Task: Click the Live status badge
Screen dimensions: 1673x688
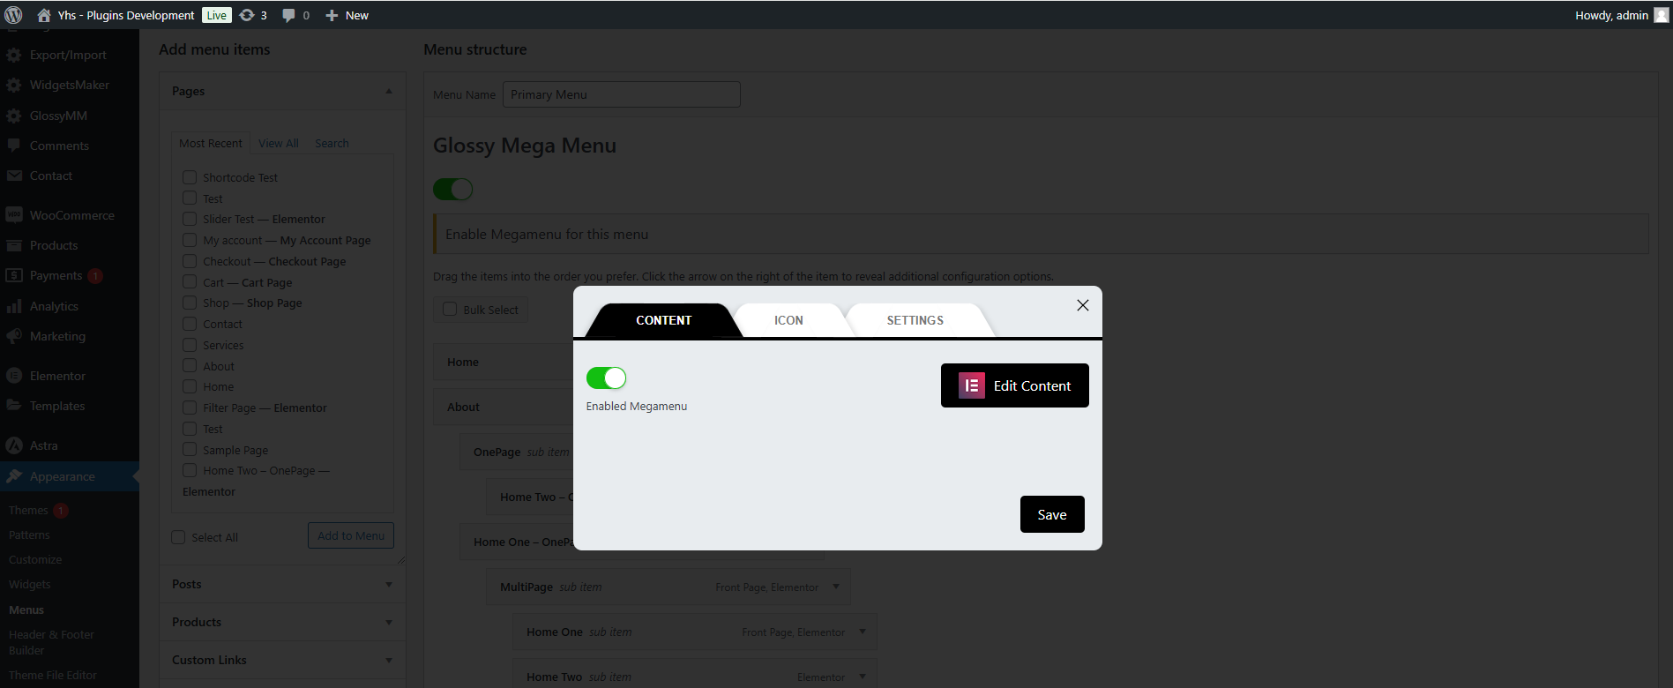Action: pyautogui.click(x=217, y=15)
